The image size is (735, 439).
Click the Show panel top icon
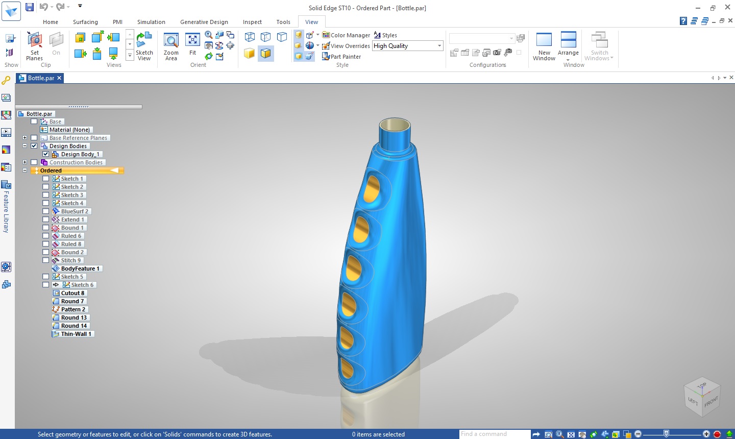[9, 39]
